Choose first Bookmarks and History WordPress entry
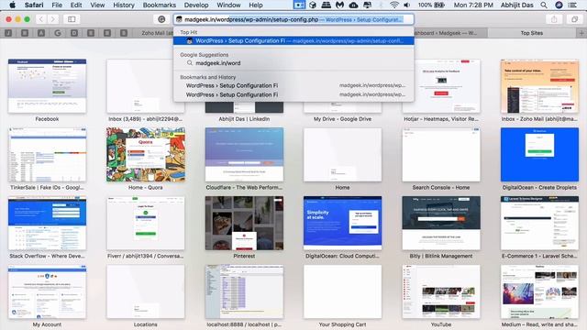Image resolution: width=587 pixels, height=330 pixels. click(293, 85)
